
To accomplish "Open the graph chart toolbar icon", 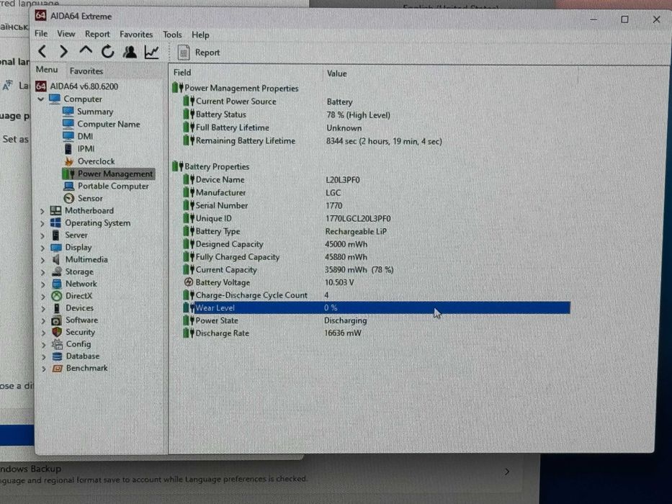I will tap(152, 53).
